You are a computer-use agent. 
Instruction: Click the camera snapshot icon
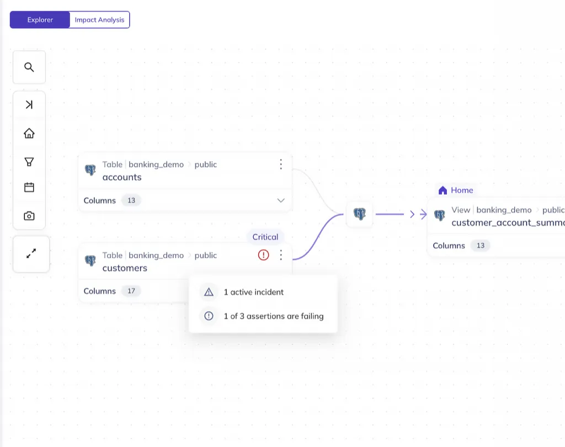(x=29, y=216)
